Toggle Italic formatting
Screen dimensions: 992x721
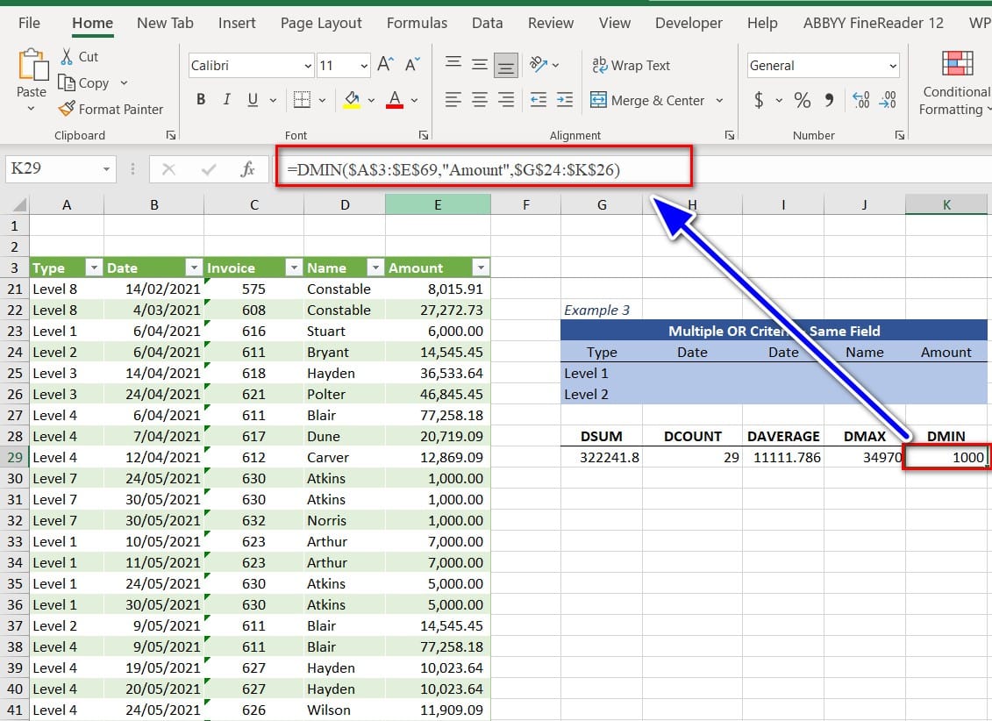(x=227, y=100)
